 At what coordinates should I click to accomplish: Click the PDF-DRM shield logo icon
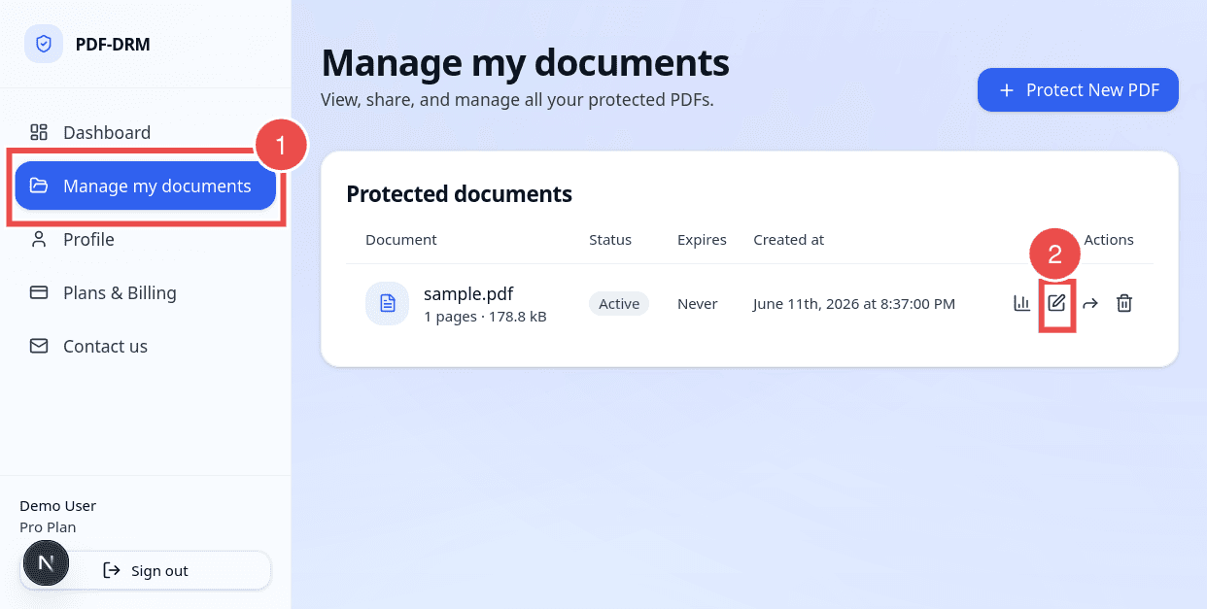pos(44,44)
